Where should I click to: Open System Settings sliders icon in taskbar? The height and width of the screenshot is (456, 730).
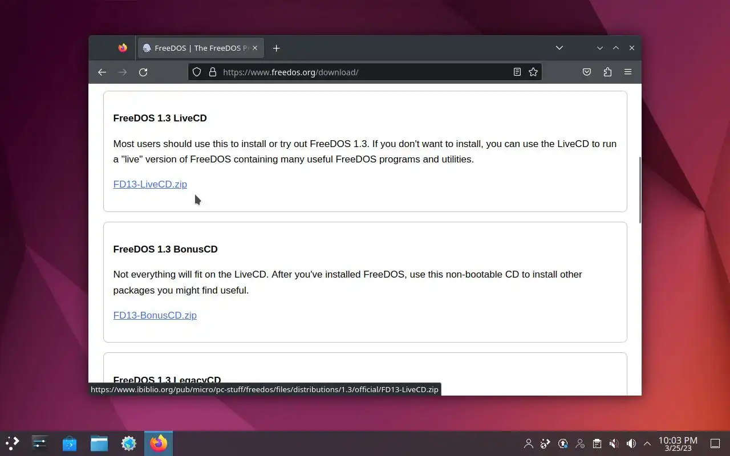tap(40, 443)
